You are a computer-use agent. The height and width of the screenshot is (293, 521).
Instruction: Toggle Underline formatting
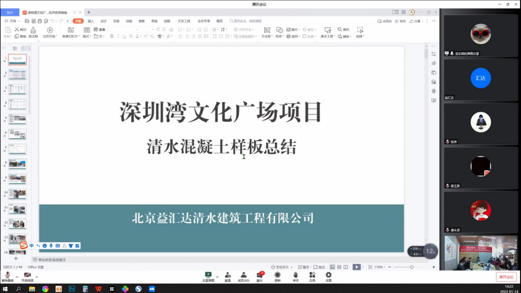coord(124,36)
